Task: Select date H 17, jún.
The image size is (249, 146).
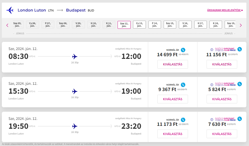Action: pyautogui.click(x=201, y=25)
